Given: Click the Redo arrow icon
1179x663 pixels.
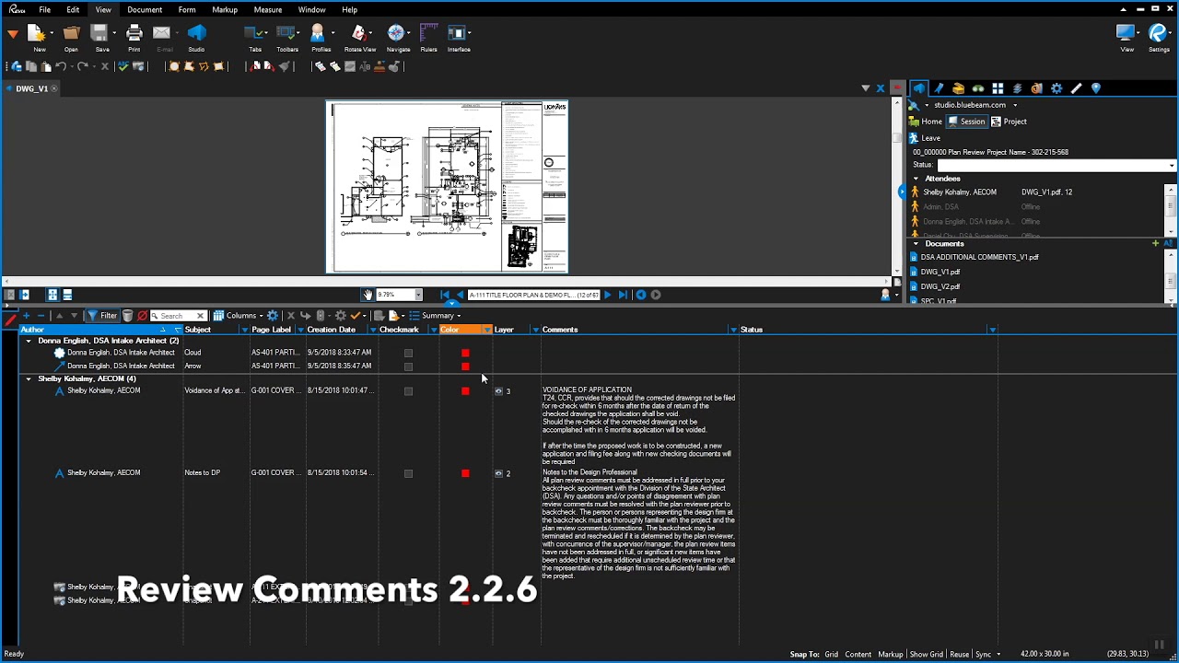Looking at the screenshot, I should tap(82, 66).
